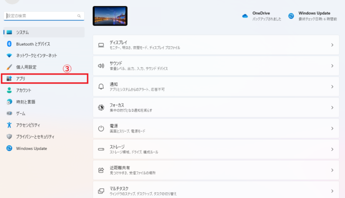The height and width of the screenshot is (198, 345).
Task: Click the time and language globe icon
Action: [x=9, y=102]
